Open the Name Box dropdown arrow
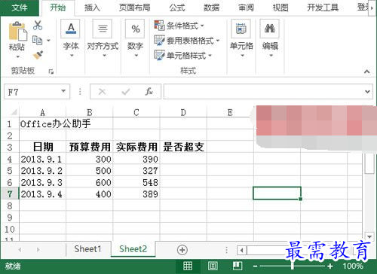The width and height of the screenshot is (377, 274). (63, 91)
